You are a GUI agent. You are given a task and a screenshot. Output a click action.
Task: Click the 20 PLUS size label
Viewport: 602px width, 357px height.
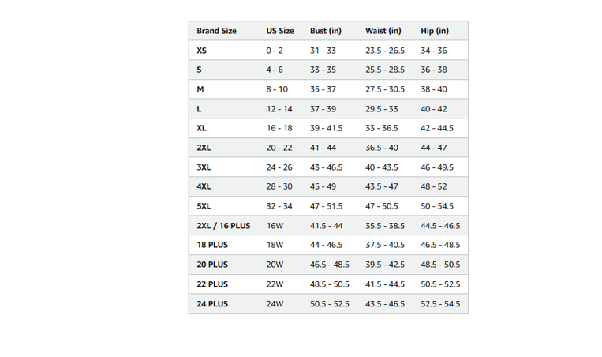(212, 265)
